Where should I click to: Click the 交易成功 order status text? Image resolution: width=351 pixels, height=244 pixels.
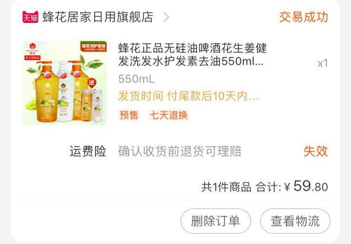click(303, 17)
